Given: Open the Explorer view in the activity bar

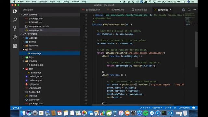Looking at the screenshot, I should click(15, 11).
